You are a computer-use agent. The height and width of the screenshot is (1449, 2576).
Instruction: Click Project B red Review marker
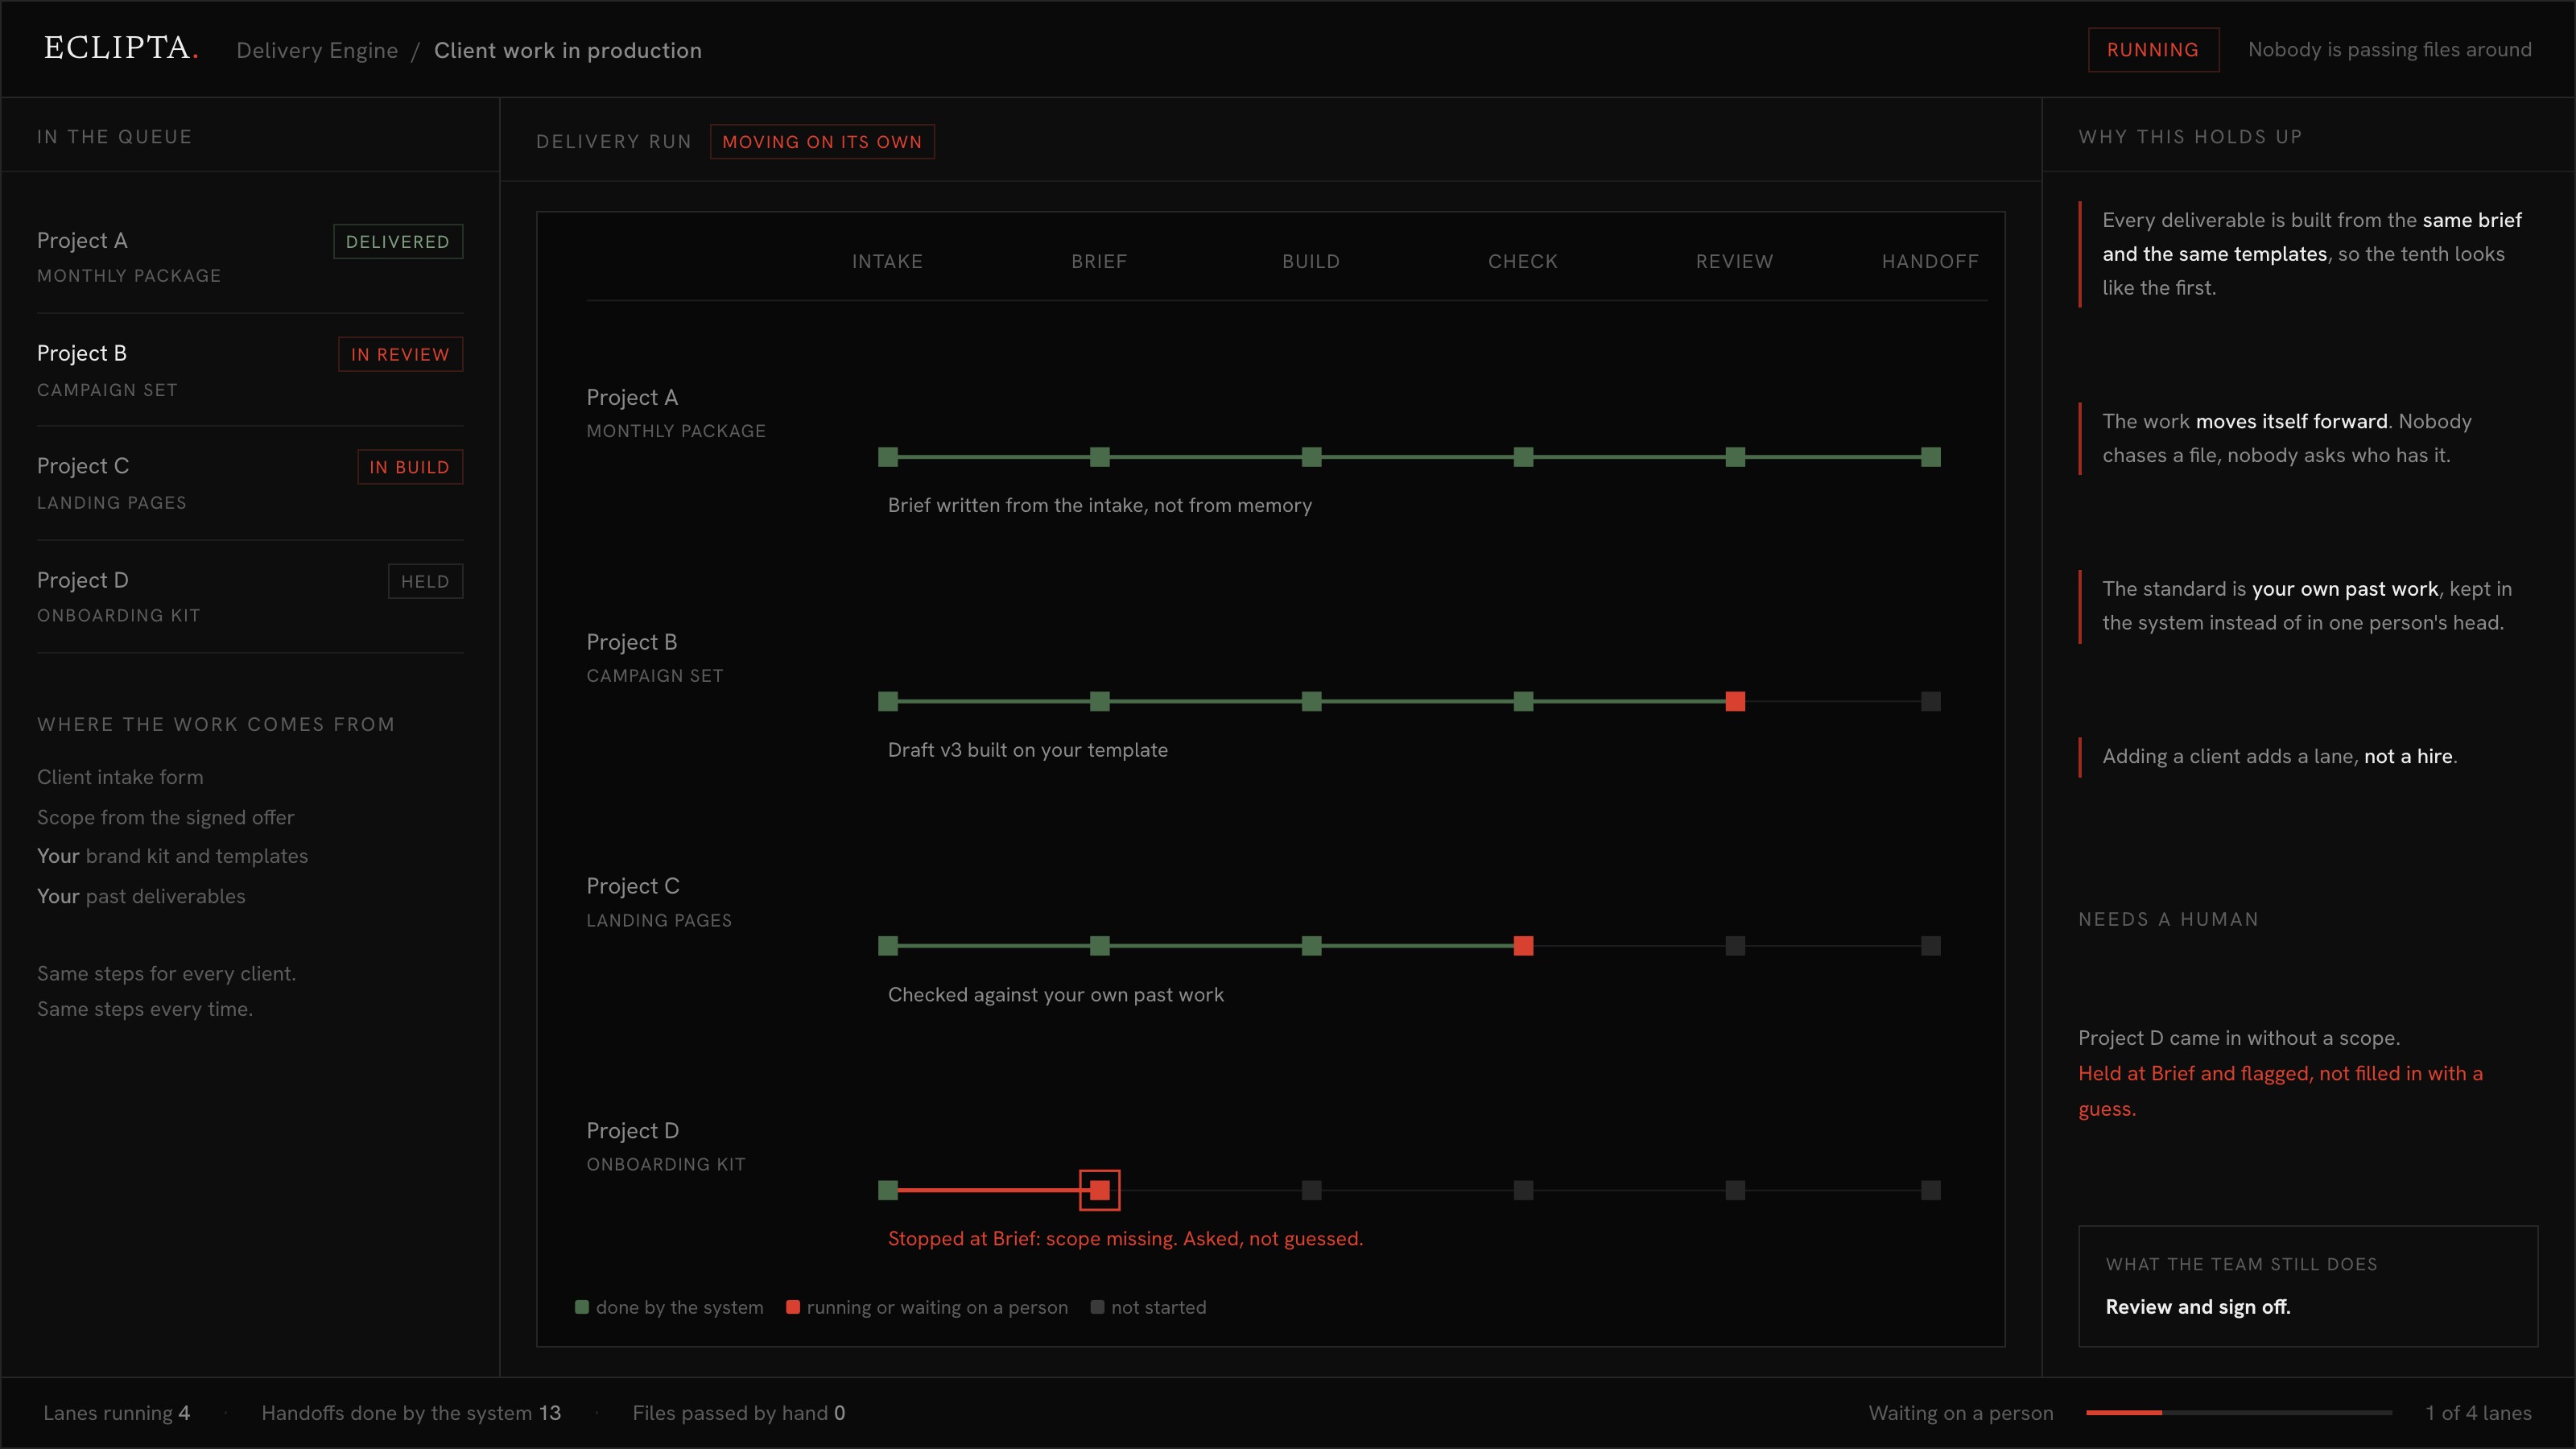point(1735,701)
